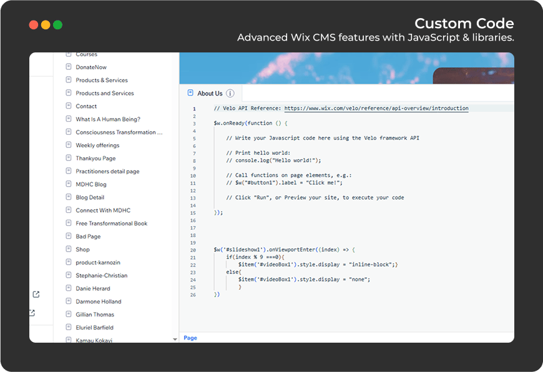Select the Page tab at the bottom
543x372 pixels.
tap(190, 338)
